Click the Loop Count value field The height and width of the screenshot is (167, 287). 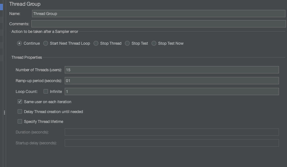click(x=172, y=91)
